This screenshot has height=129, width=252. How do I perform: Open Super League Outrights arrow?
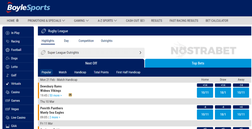140,53
